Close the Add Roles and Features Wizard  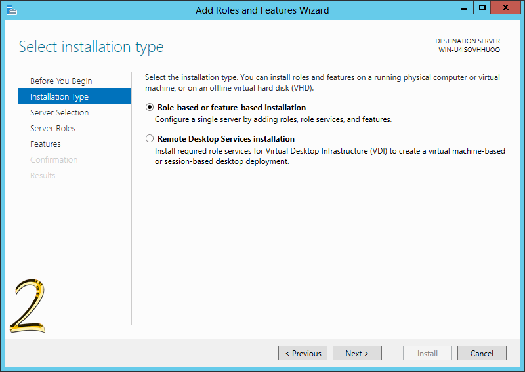pyautogui.click(x=505, y=8)
